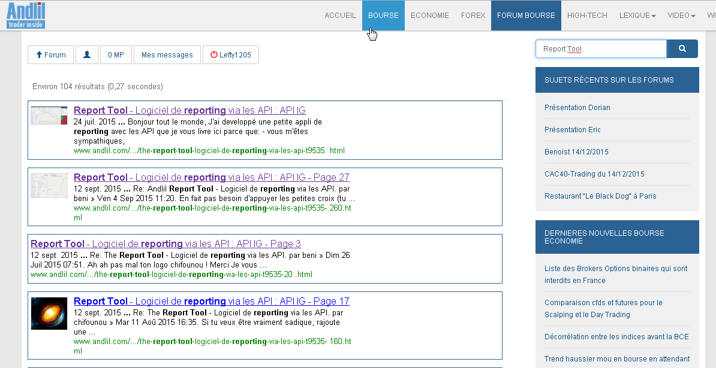Image resolution: width=716 pixels, height=368 pixels.
Task: Focus the Report Tool search field
Action: (601, 48)
